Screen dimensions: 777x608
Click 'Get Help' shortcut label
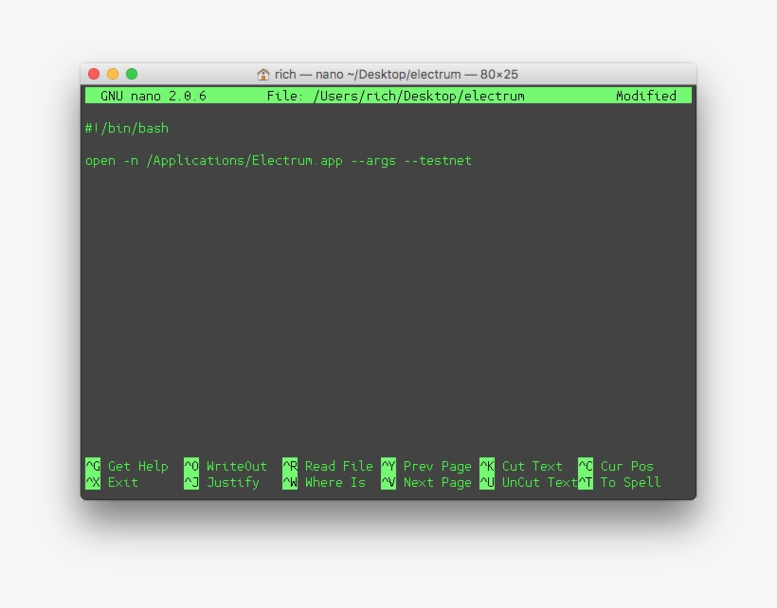(137, 466)
